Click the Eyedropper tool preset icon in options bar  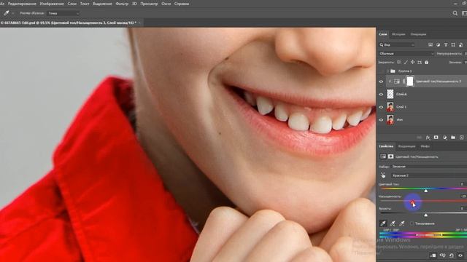(6, 13)
